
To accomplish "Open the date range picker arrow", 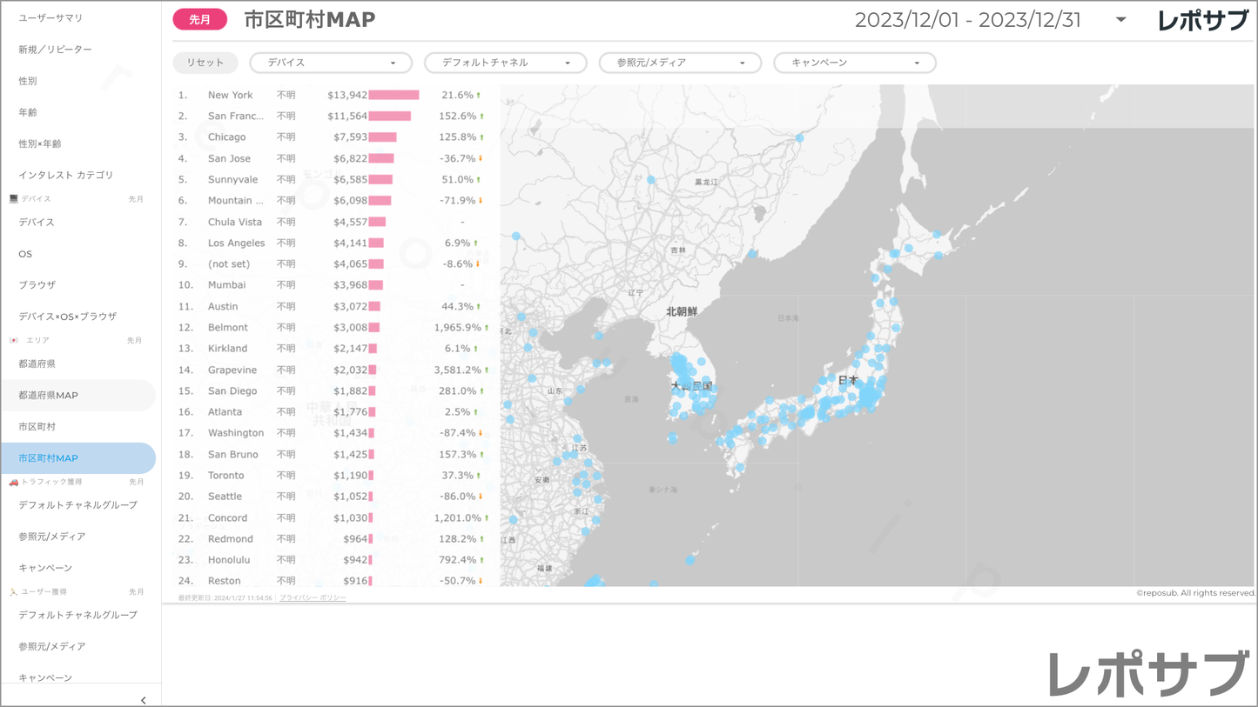I will pos(1120,20).
